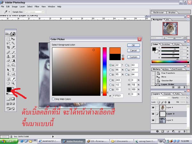Hide Layer 5 visibility eye
The width and height of the screenshot is (192, 144).
[153, 120]
